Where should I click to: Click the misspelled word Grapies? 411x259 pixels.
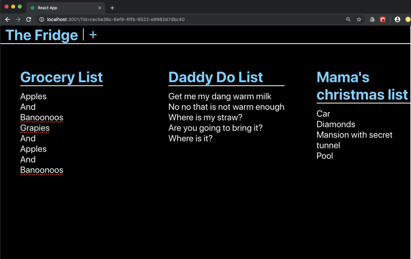pos(35,128)
